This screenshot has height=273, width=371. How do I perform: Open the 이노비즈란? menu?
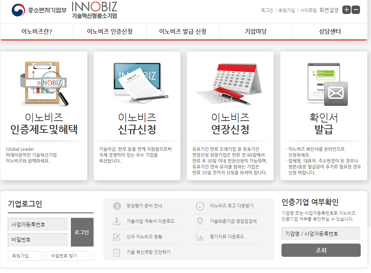click(37, 32)
